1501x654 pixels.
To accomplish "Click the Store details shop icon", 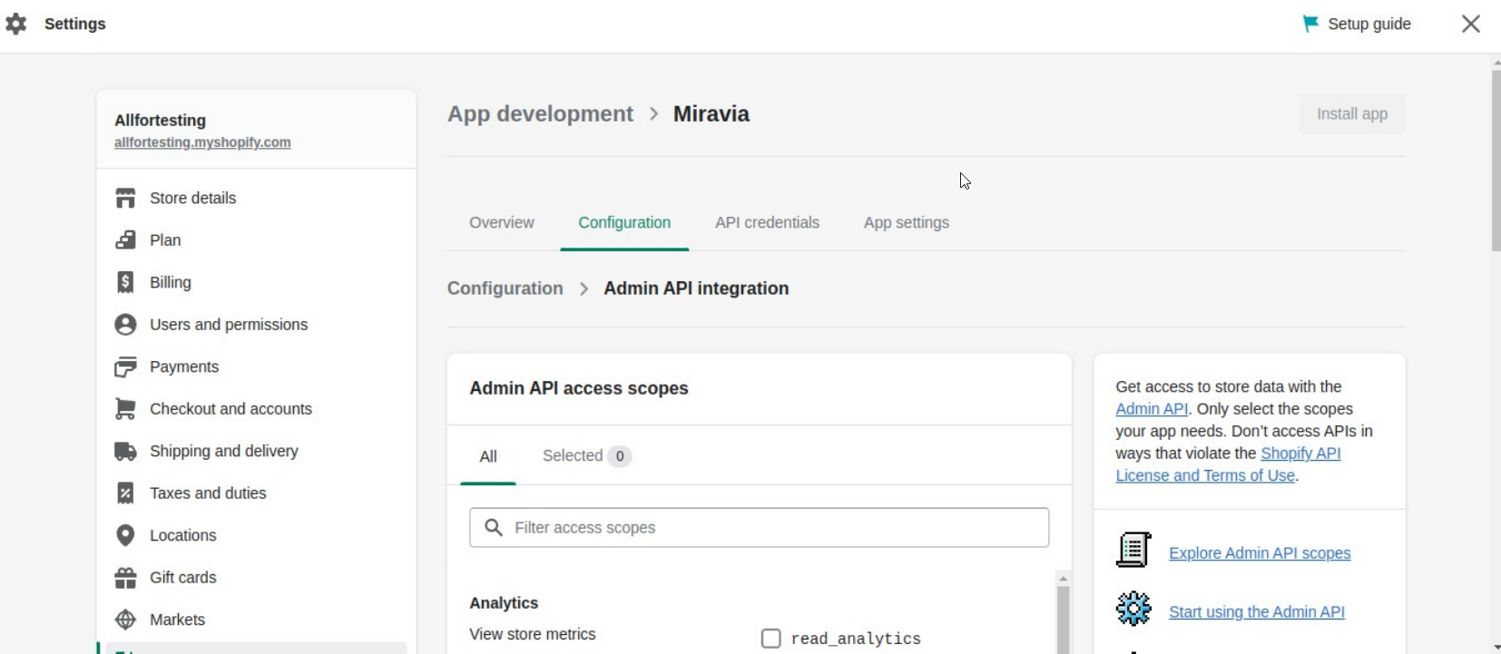I will pyautogui.click(x=125, y=198).
